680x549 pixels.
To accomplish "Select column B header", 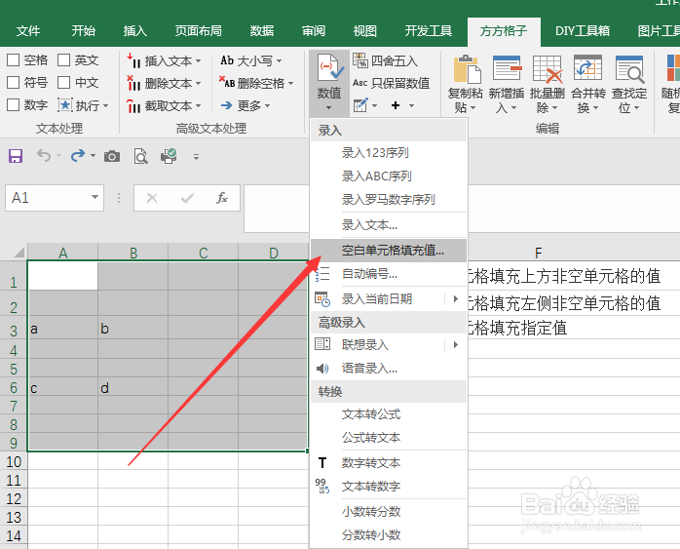I will tap(133, 253).
